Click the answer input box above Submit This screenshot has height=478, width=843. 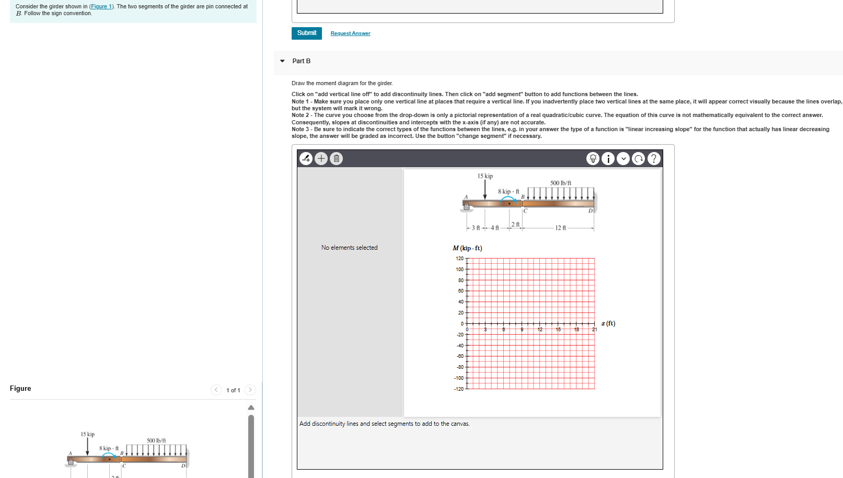[x=480, y=7]
